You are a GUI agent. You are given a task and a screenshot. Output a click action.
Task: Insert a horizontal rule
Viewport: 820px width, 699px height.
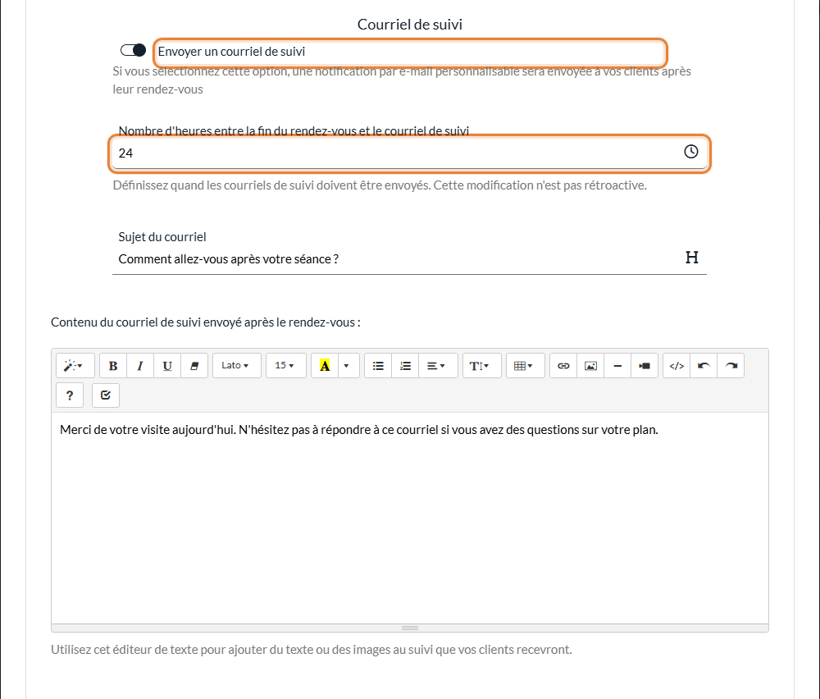pos(617,366)
